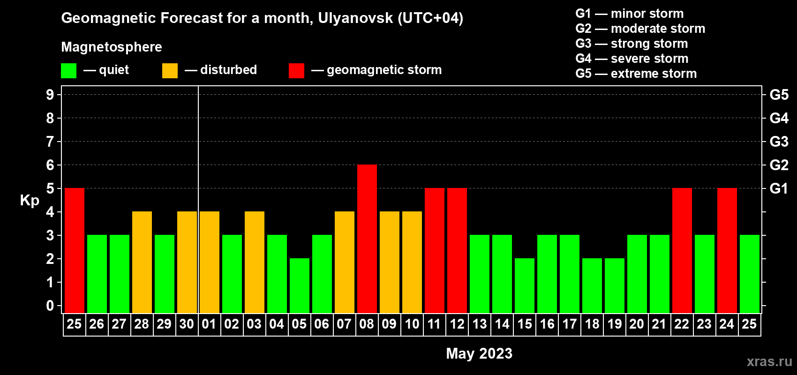
Task: Click the orange disturbed legend swatch
Action: click(170, 71)
